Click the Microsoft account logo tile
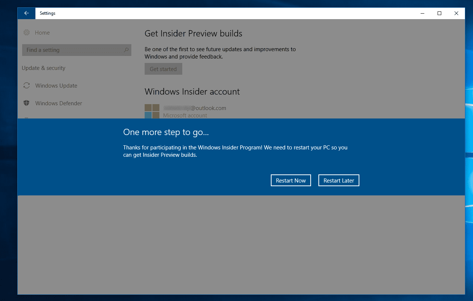This screenshot has width=473, height=301. click(152, 111)
